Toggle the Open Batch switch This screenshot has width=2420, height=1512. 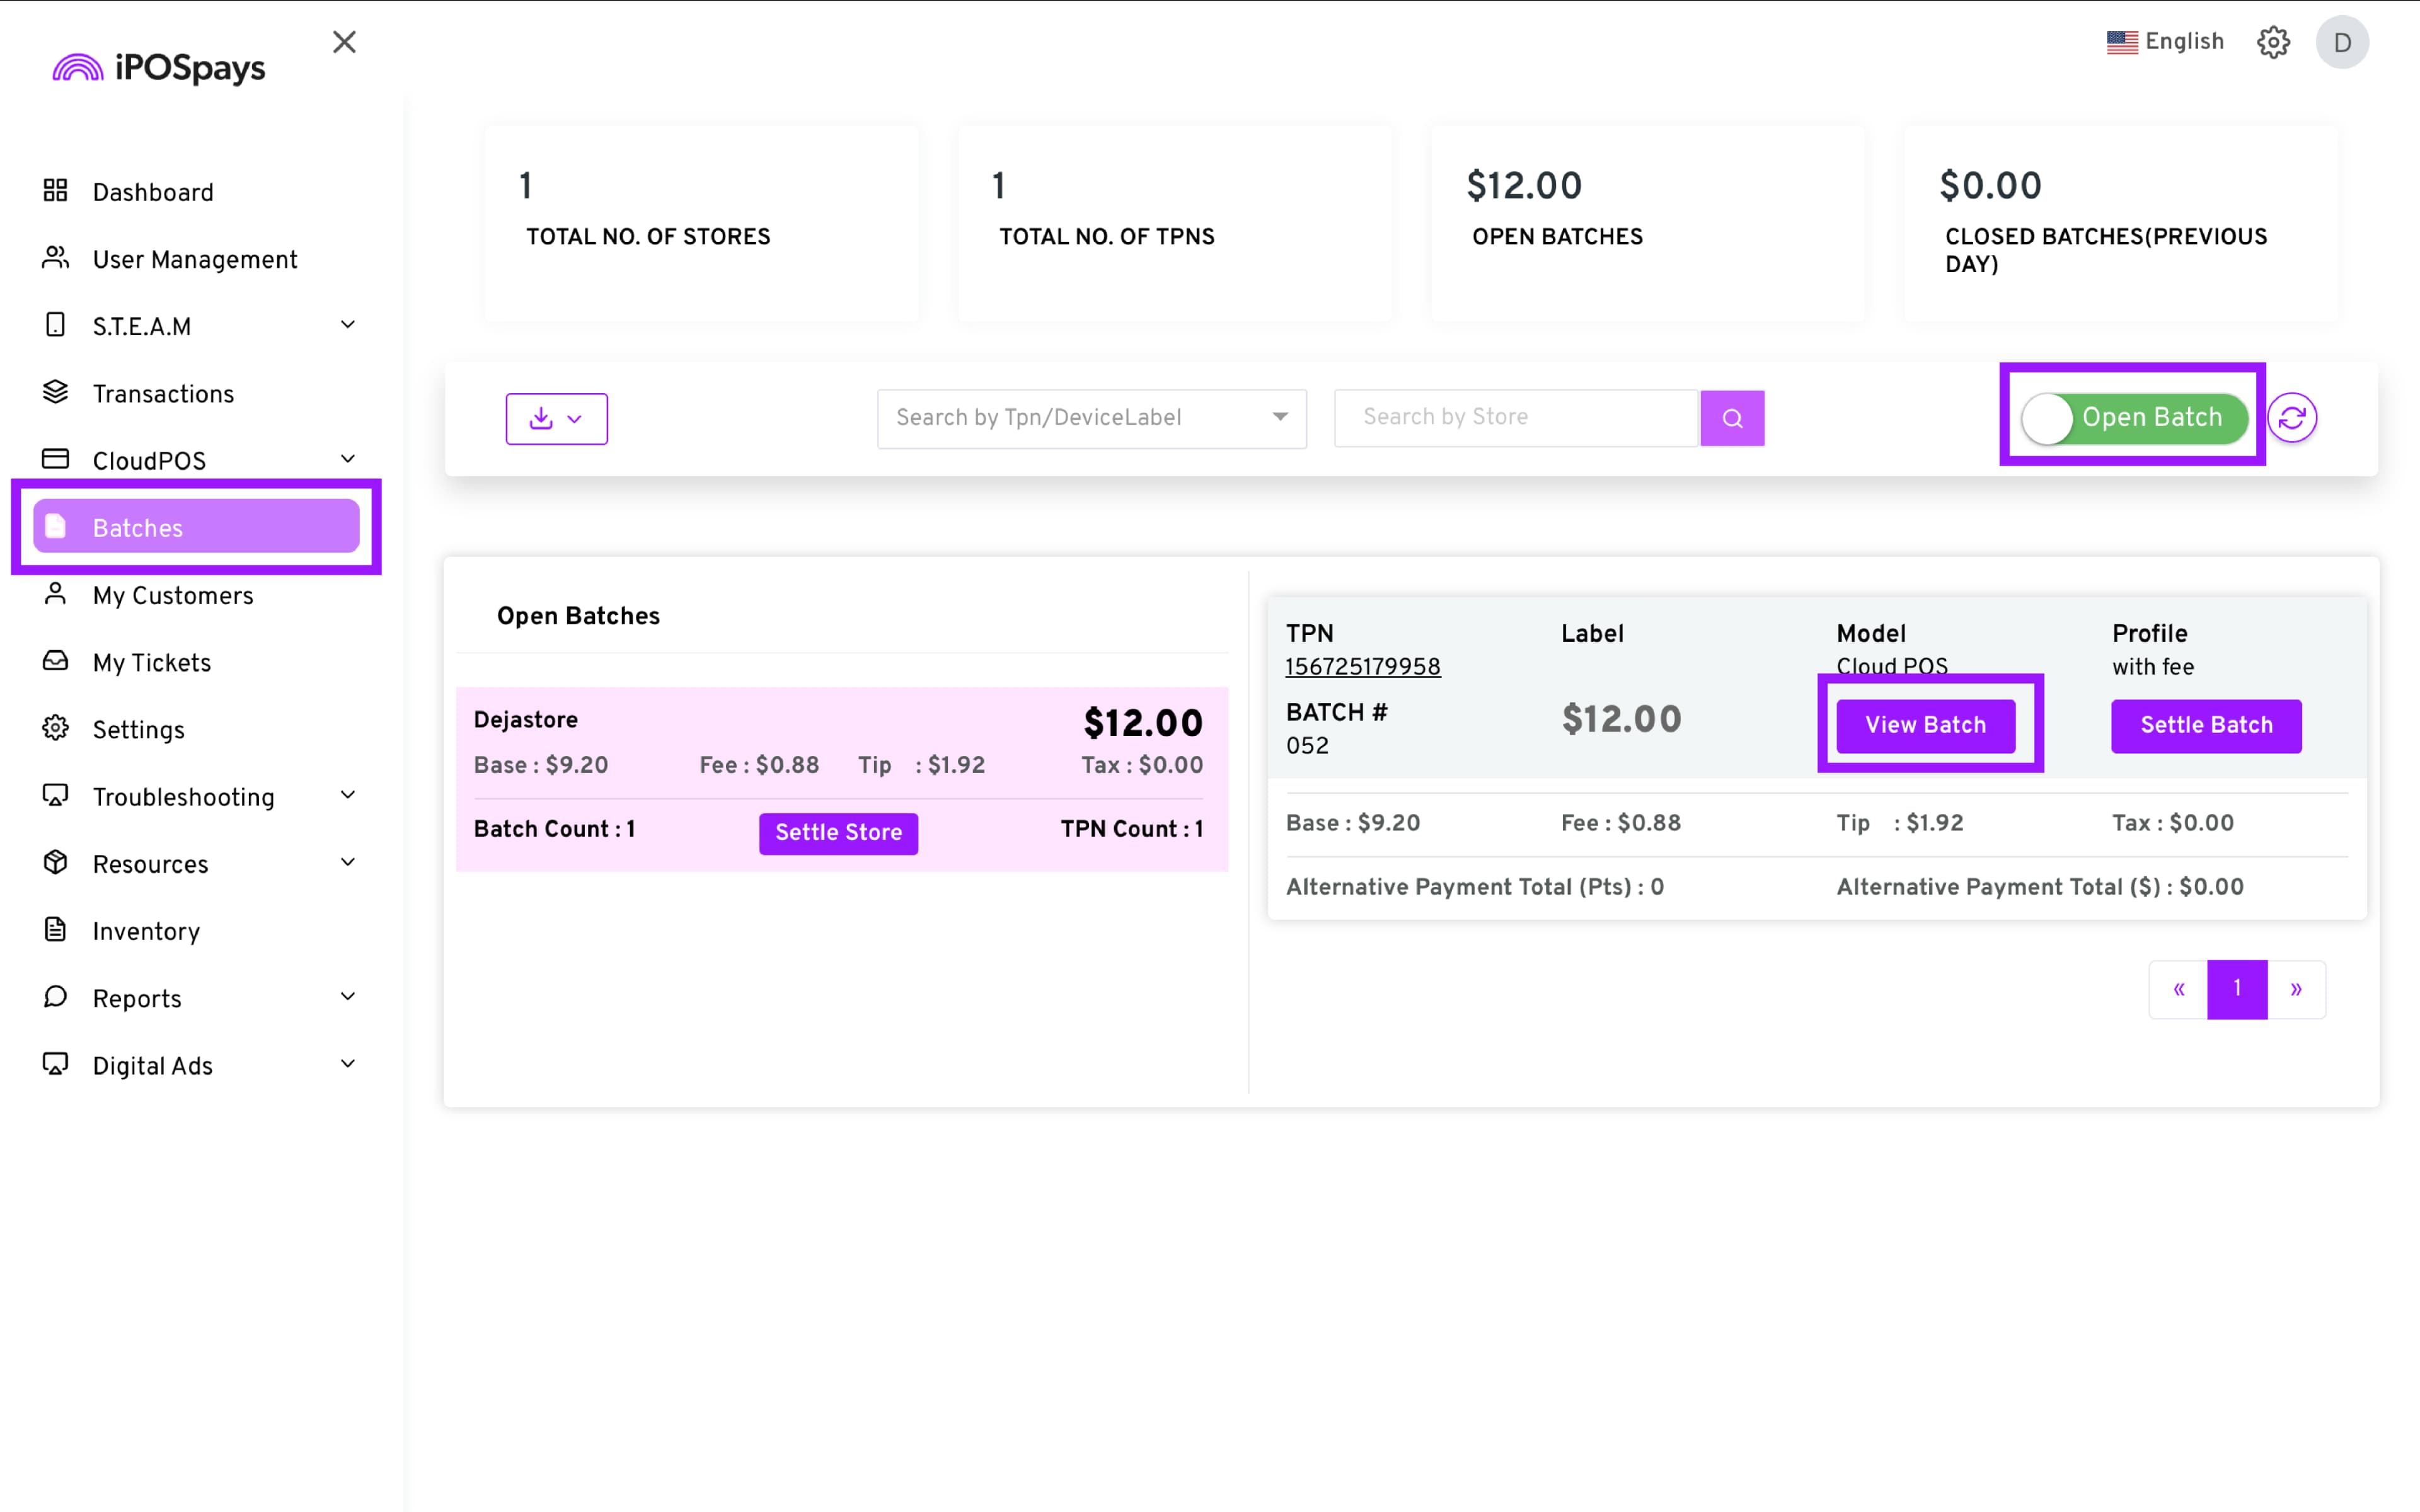pyautogui.click(x=2134, y=418)
